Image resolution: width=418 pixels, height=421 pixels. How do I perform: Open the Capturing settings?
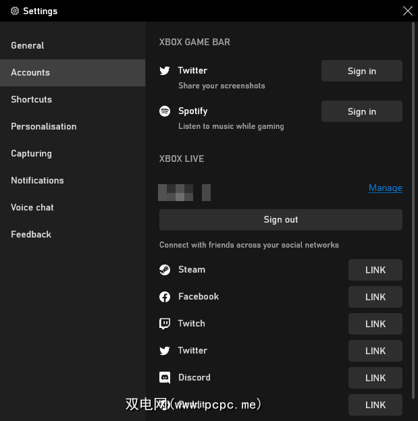(32, 153)
